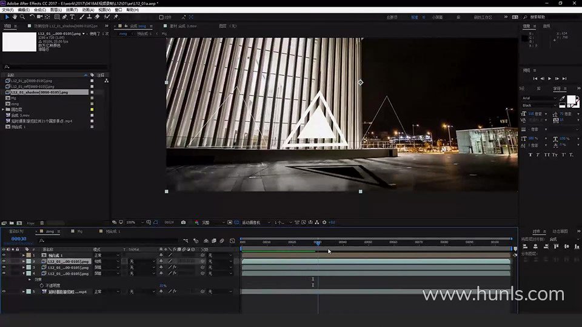
Task: Select the Hand tool in the toolbar
Action: [x=15, y=17]
